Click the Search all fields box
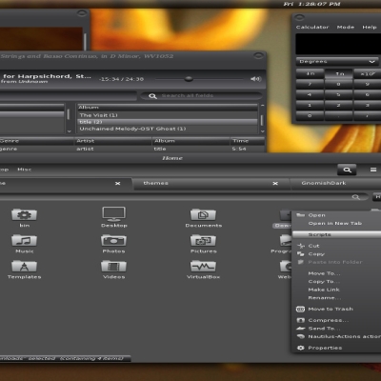381x381 pixels. (x=201, y=95)
